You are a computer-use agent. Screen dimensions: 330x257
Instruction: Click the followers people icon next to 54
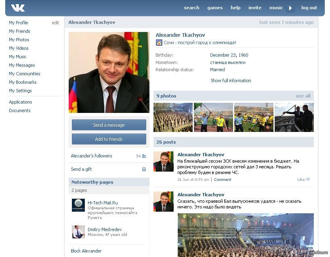pyautogui.click(x=144, y=156)
